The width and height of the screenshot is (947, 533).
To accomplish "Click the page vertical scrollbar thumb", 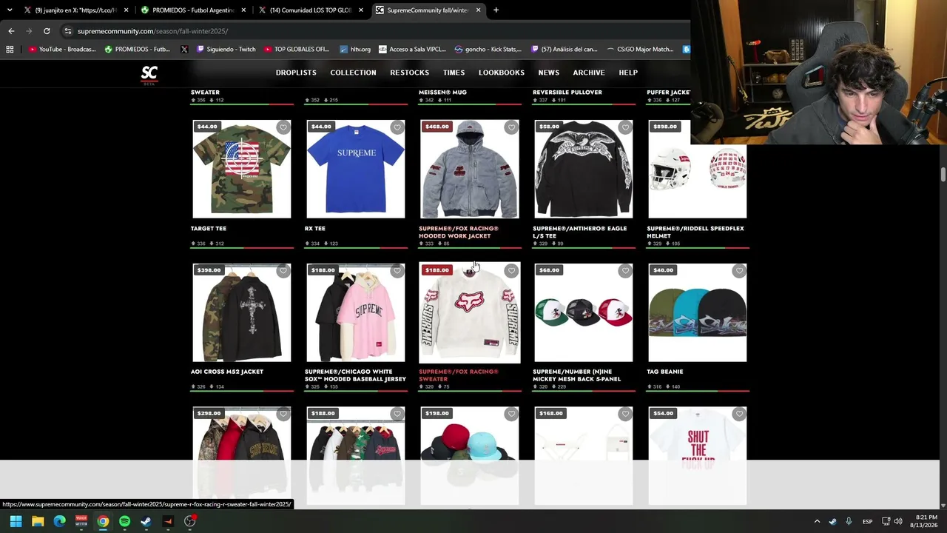I will point(943,174).
